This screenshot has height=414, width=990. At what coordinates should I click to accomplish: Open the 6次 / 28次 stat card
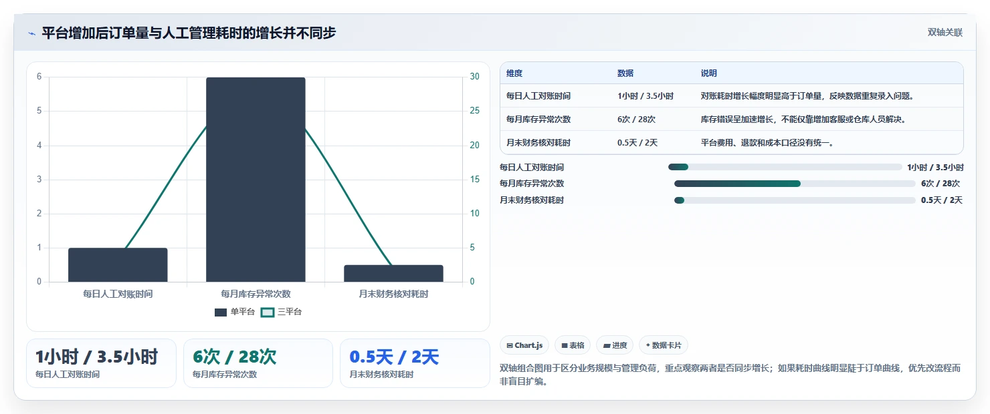[258, 363]
